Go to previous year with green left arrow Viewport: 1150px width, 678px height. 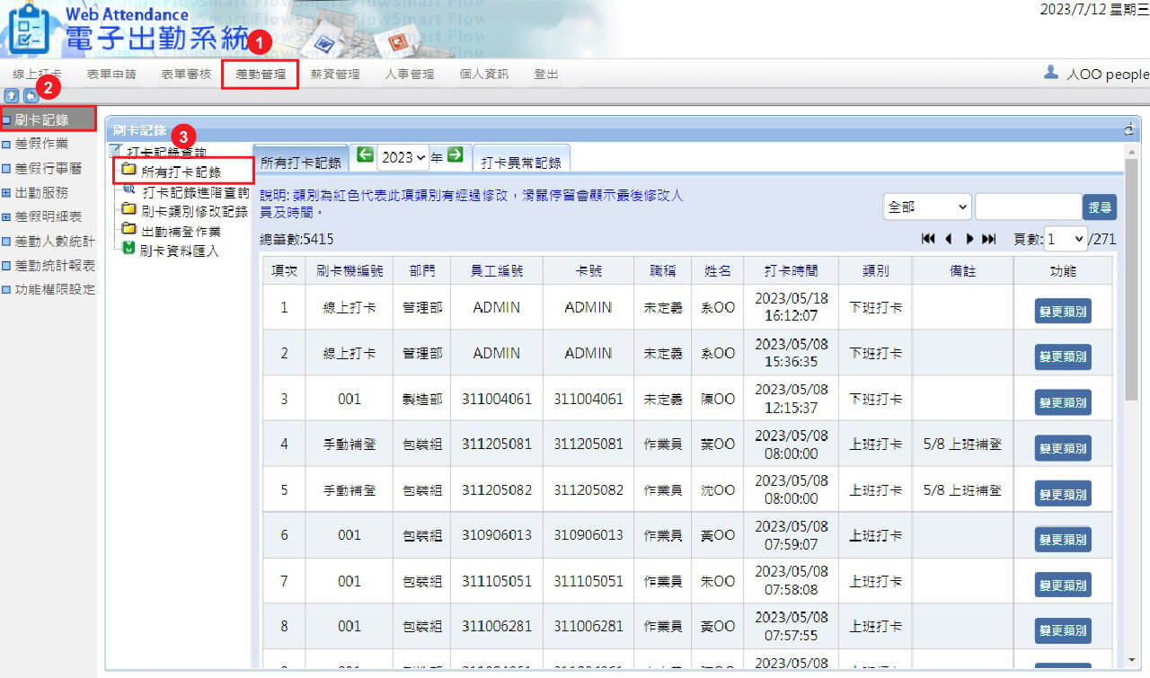(366, 155)
